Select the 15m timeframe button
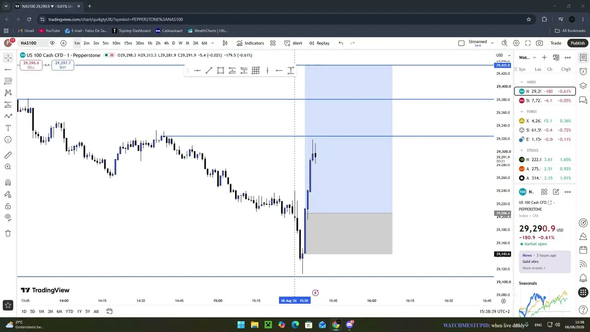Viewport: 590px width, 332px height. pyautogui.click(x=128, y=43)
